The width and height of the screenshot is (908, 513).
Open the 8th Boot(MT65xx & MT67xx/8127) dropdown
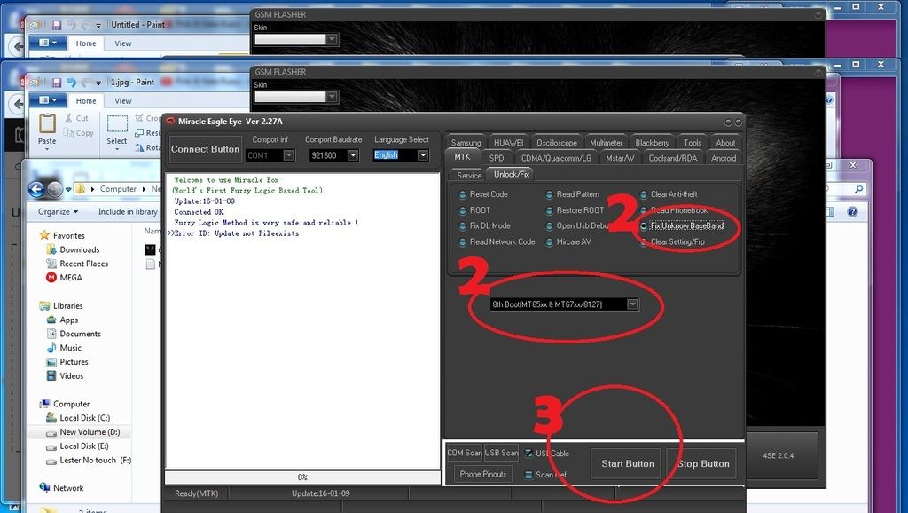tap(632, 304)
